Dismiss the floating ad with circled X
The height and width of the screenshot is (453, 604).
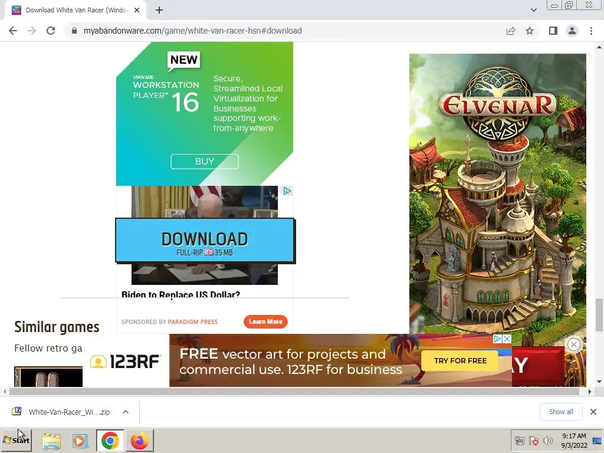(x=573, y=344)
